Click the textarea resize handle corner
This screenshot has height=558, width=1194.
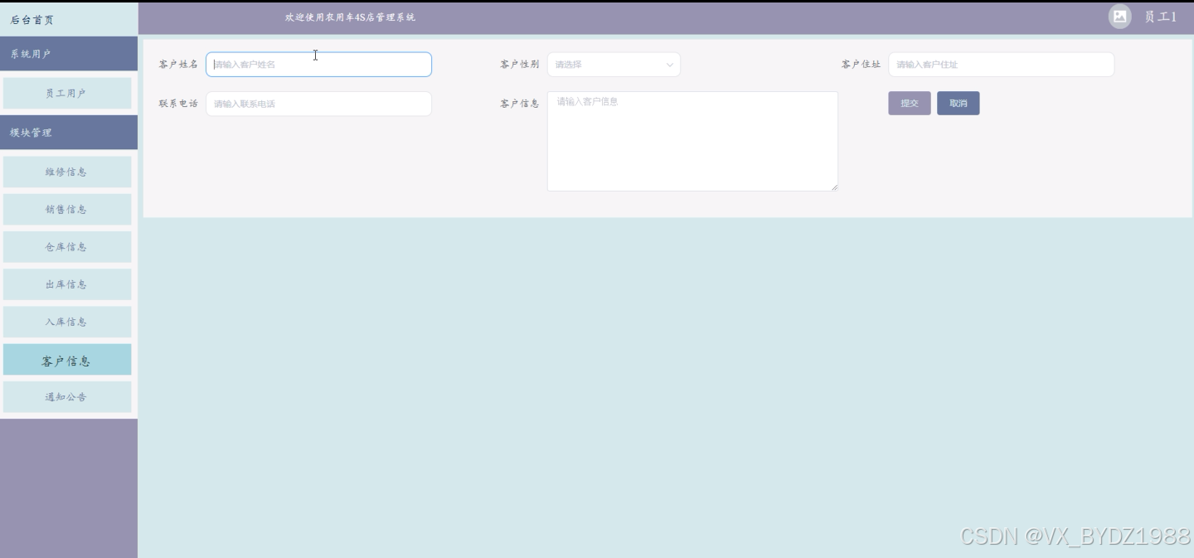834,187
